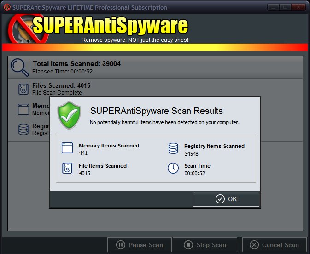The image size is (310, 254).
Task: Click the 'SUPERAntiSpyware Scan Results' heading
Action: [x=157, y=111]
